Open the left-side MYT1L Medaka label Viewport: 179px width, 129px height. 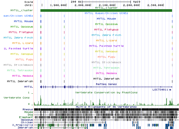(x=23, y=76)
